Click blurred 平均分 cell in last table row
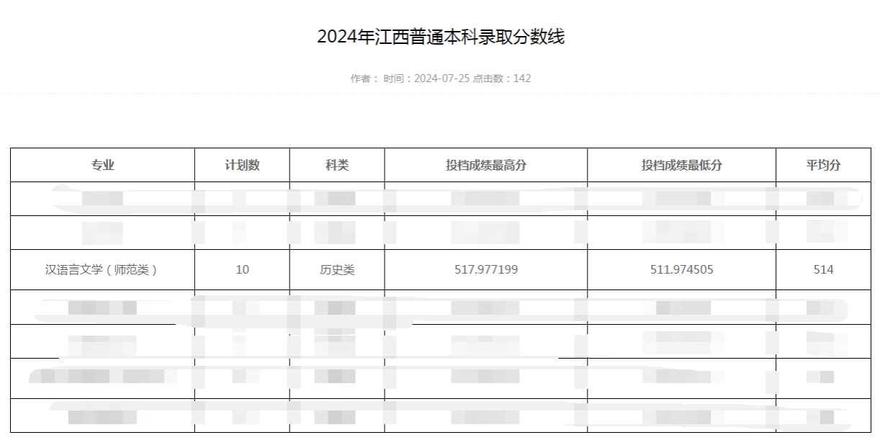The height and width of the screenshot is (440, 880). point(823,416)
